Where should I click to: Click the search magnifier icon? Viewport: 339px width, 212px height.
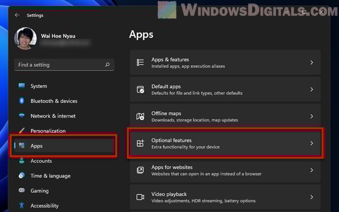pyautogui.click(x=108, y=64)
